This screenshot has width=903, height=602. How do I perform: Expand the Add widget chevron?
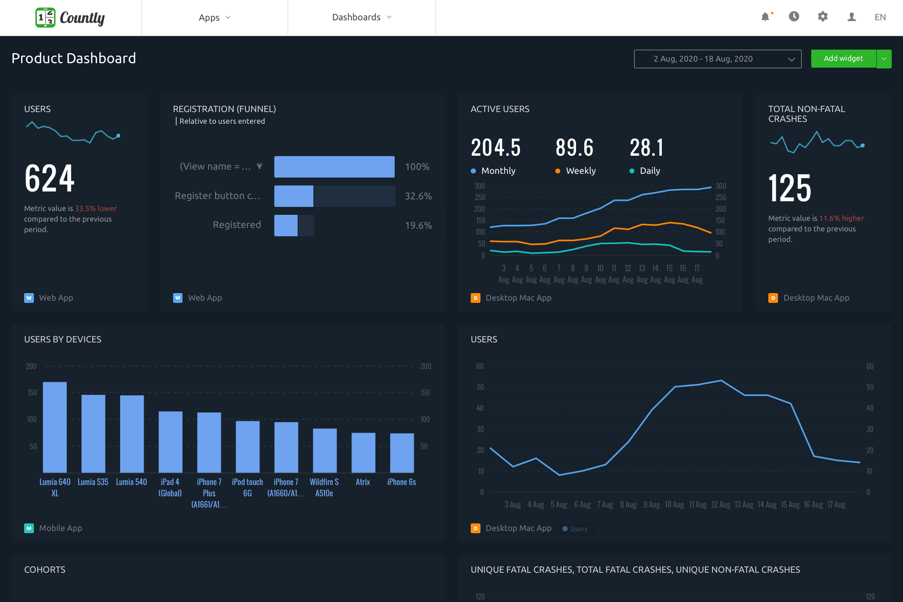point(884,59)
